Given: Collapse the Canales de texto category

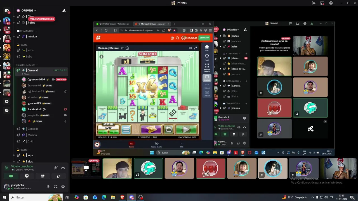Looking at the screenshot, I should coord(27,65).
